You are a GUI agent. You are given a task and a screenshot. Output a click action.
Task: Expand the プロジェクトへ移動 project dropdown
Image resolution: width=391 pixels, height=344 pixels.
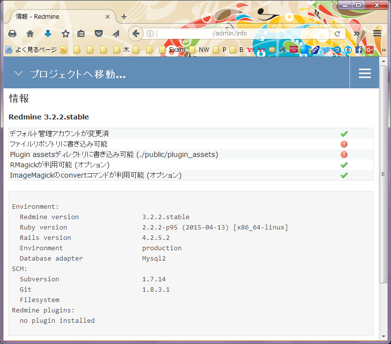point(70,74)
